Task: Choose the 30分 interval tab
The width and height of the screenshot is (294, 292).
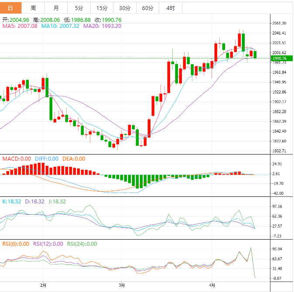Action: point(124,8)
